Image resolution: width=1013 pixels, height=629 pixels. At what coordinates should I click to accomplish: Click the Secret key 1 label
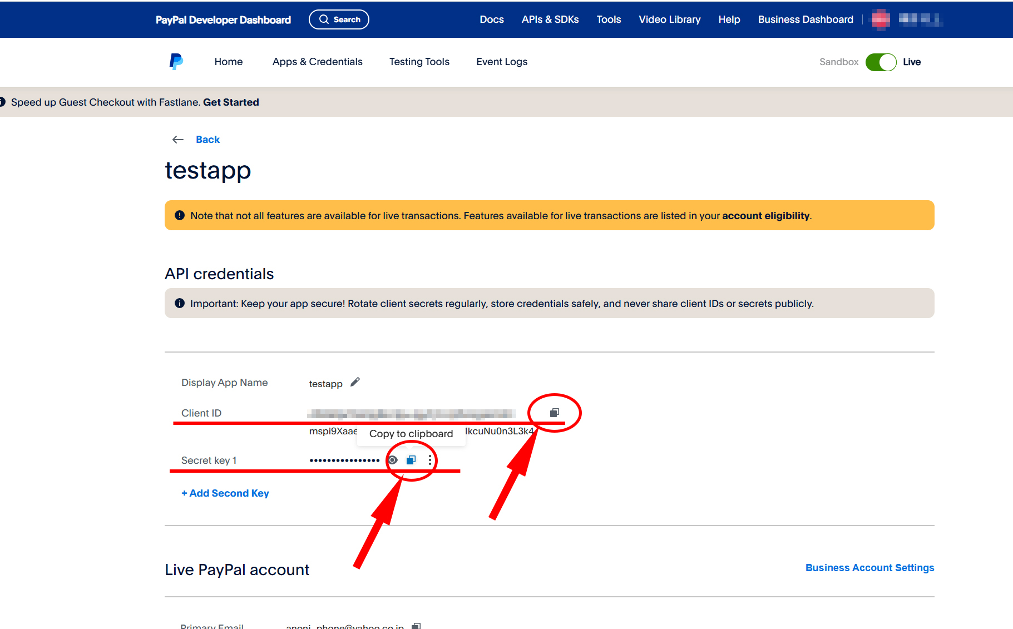pyautogui.click(x=209, y=460)
